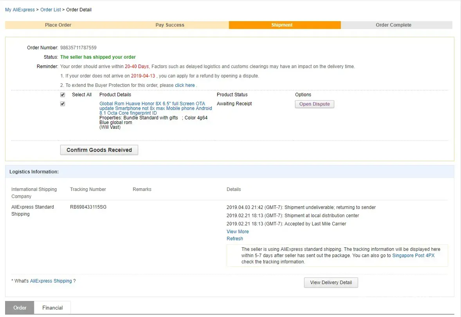
Task: Open the Huawei Honor 8X product link
Action: [x=155, y=108]
